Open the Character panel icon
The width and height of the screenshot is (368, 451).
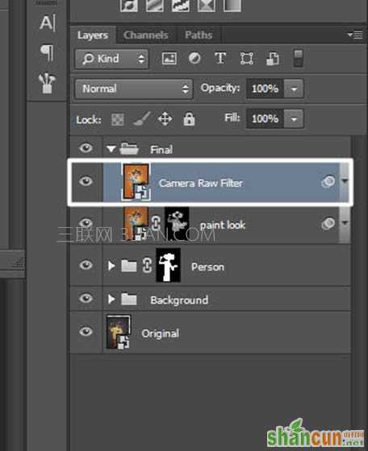point(48,23)
